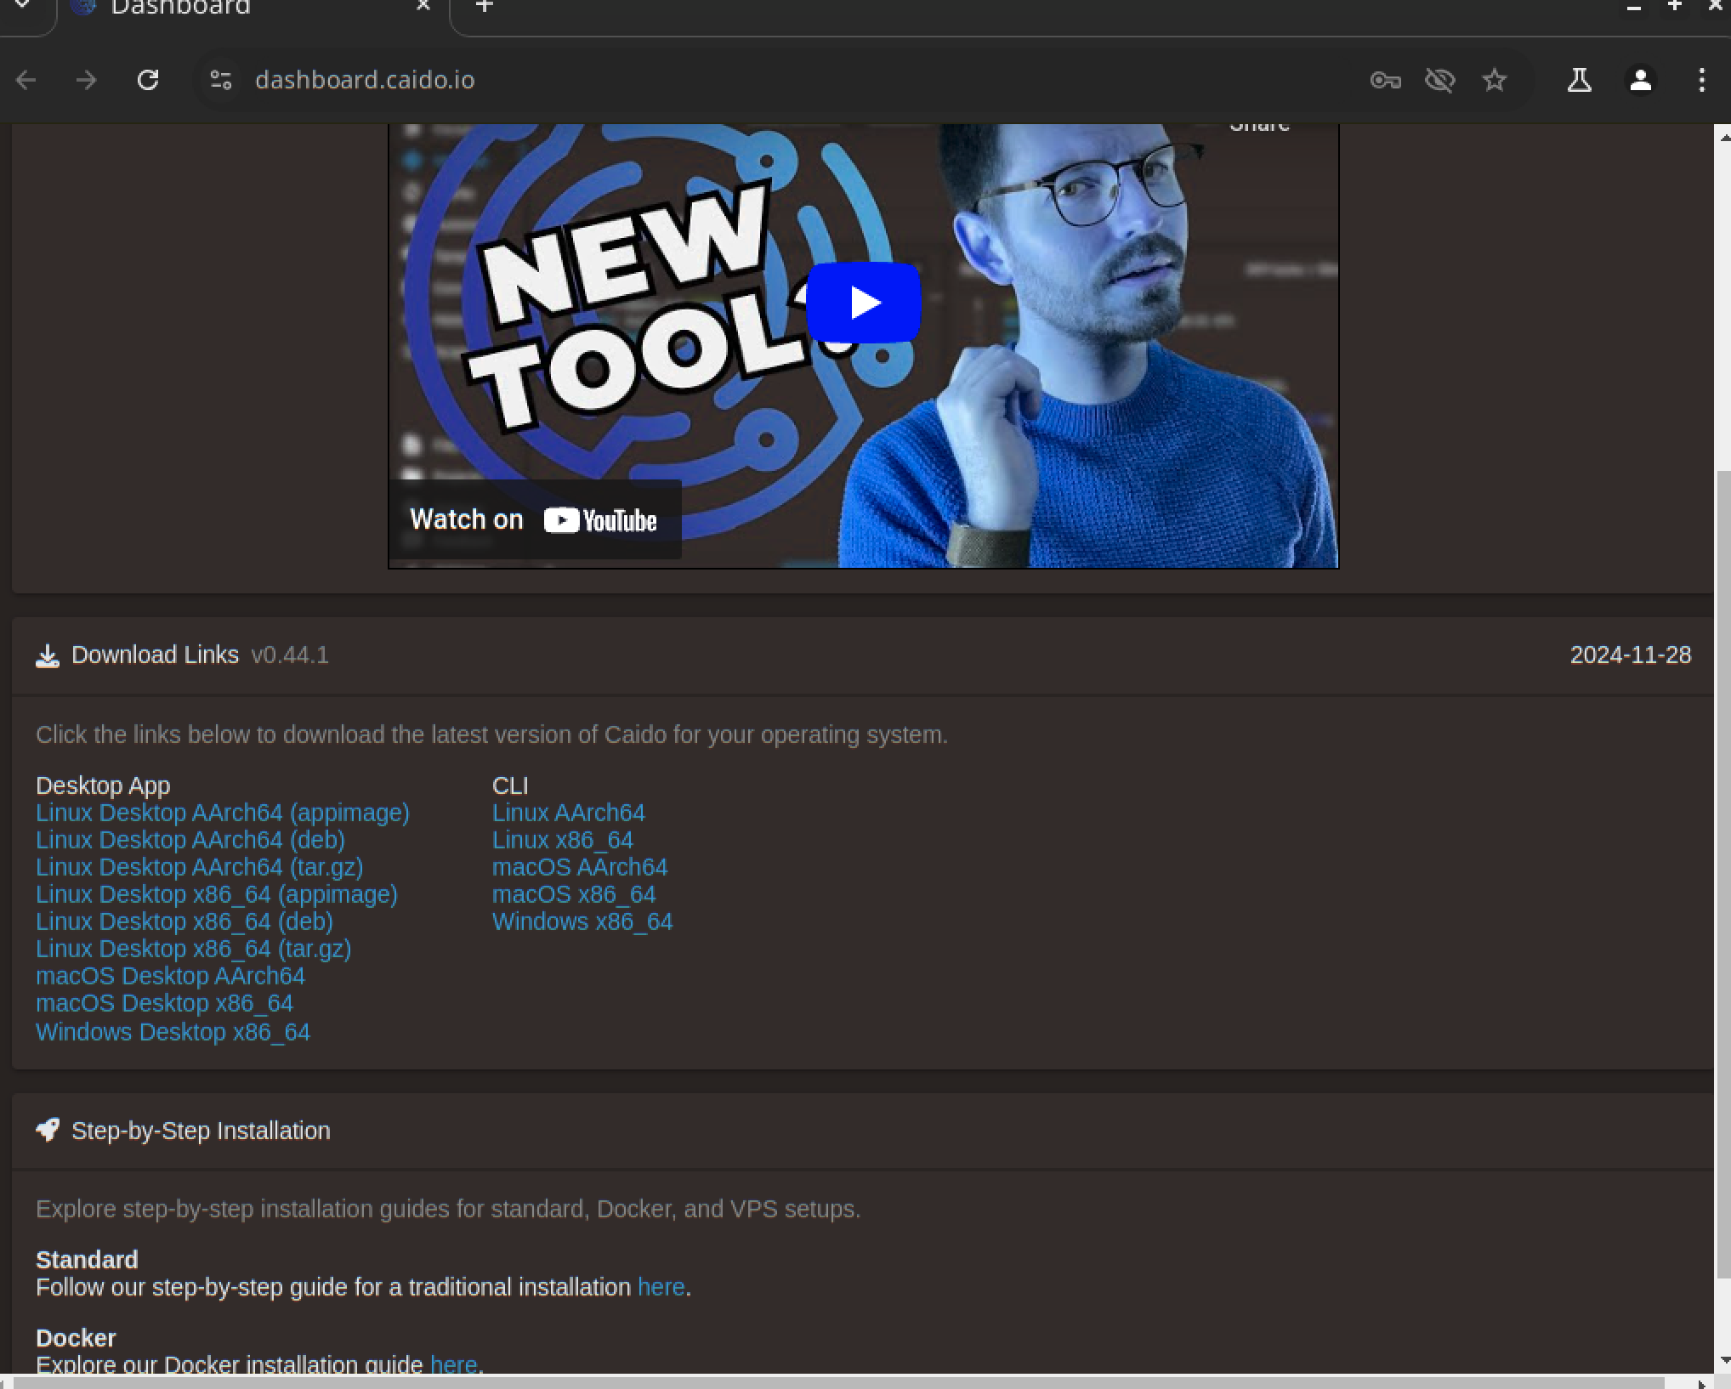
Task: Download Windows Desktop x86_64 installer
Action: (x=173, y=1032)
